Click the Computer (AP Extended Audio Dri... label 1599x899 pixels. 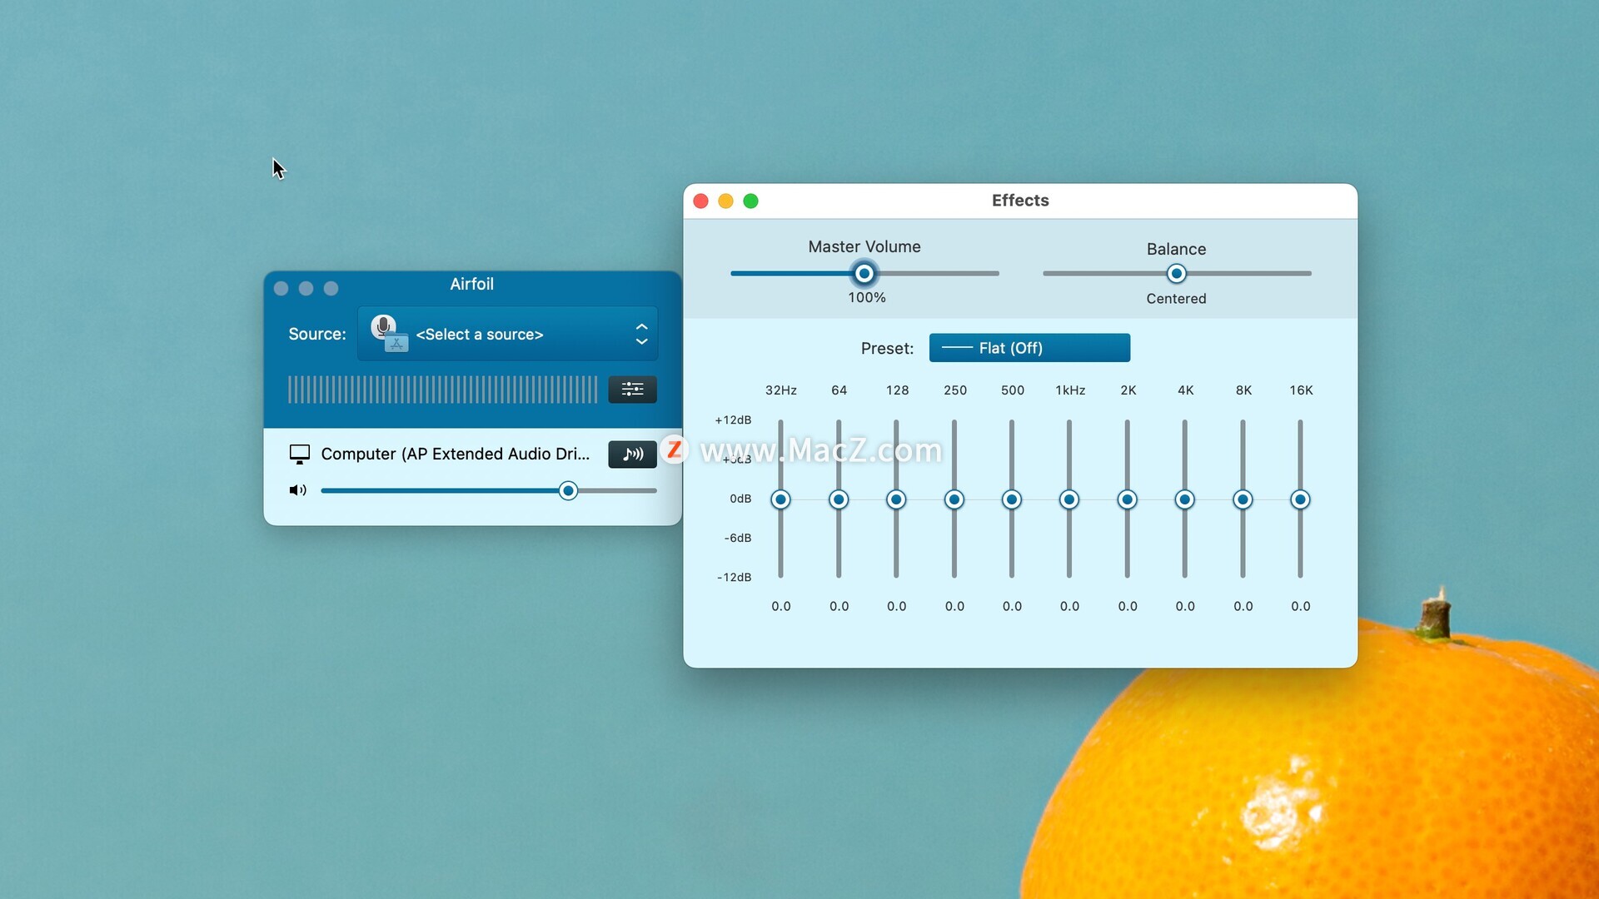[x=455, y=454]
